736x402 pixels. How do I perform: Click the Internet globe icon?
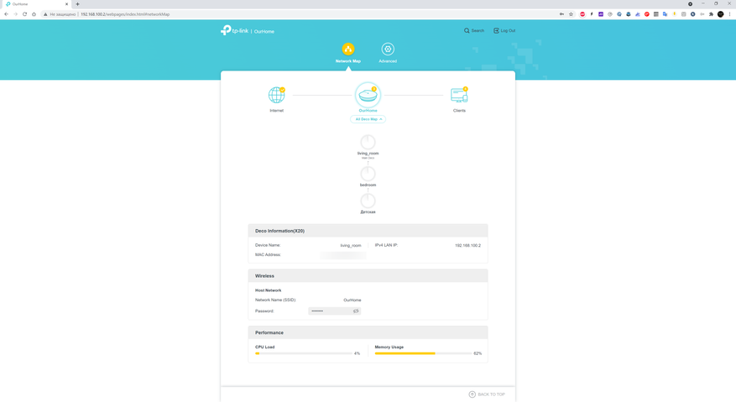coord(276,95)
